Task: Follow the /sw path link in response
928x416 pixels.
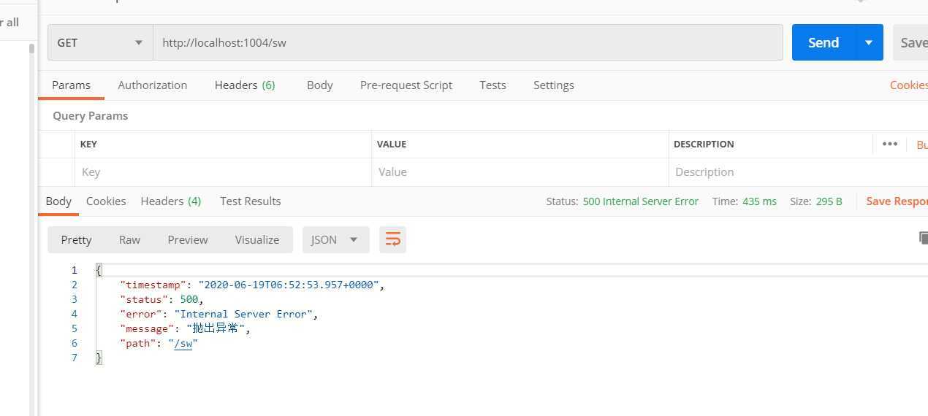Action: click(x=183, y=343)
